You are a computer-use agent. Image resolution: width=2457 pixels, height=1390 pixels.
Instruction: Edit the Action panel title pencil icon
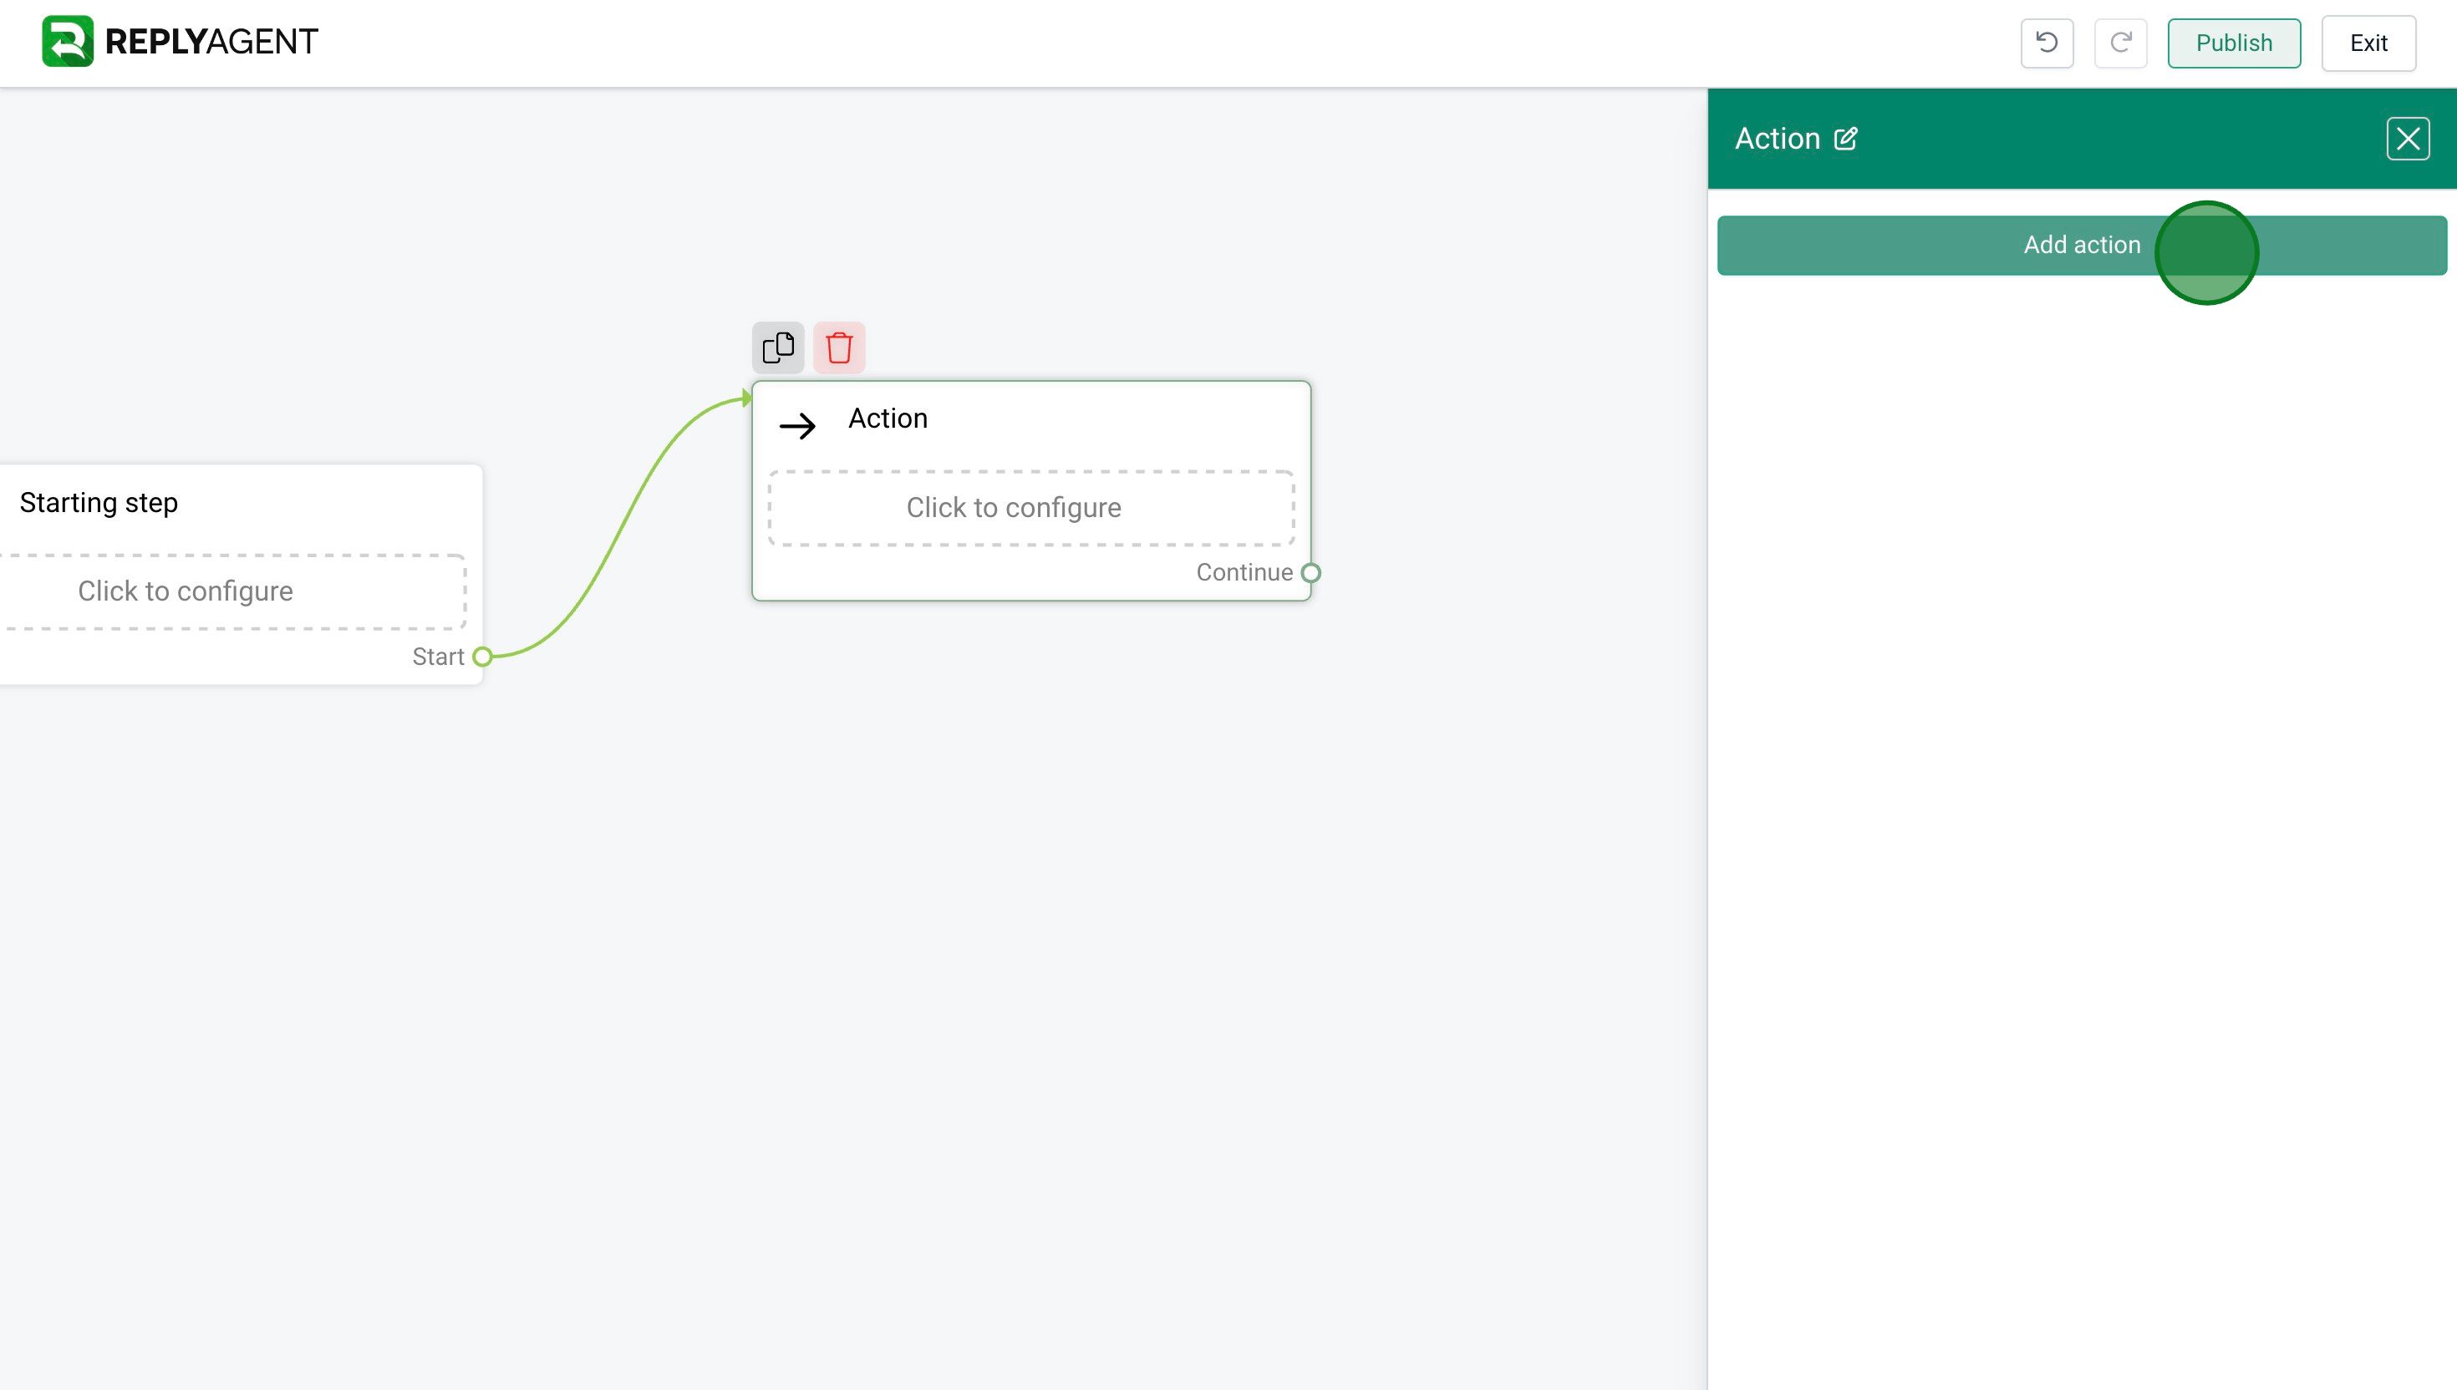tap(1845, 140)
